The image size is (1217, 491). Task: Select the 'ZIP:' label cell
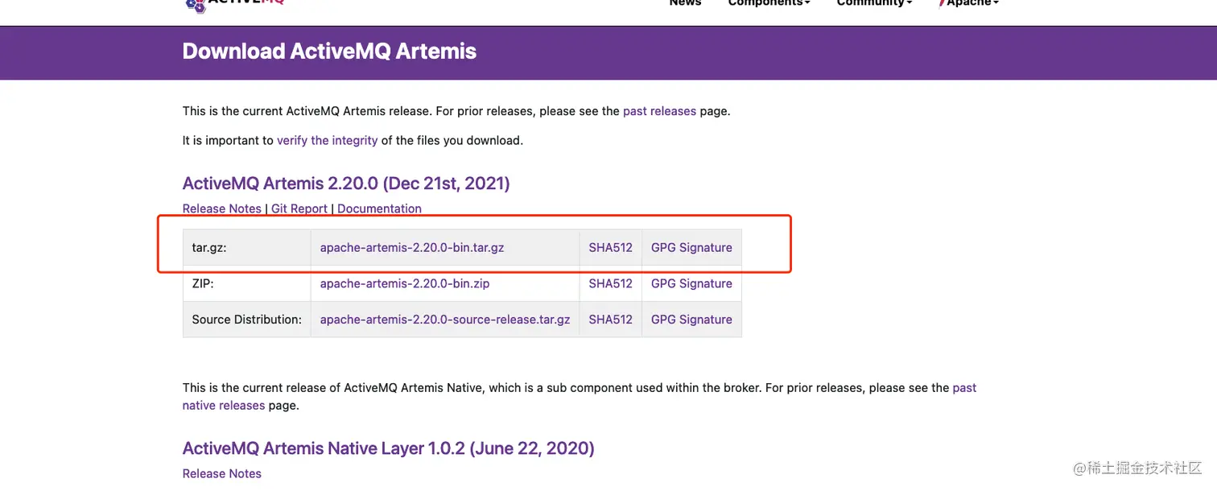pyautogui.click(x=247, y=283)
